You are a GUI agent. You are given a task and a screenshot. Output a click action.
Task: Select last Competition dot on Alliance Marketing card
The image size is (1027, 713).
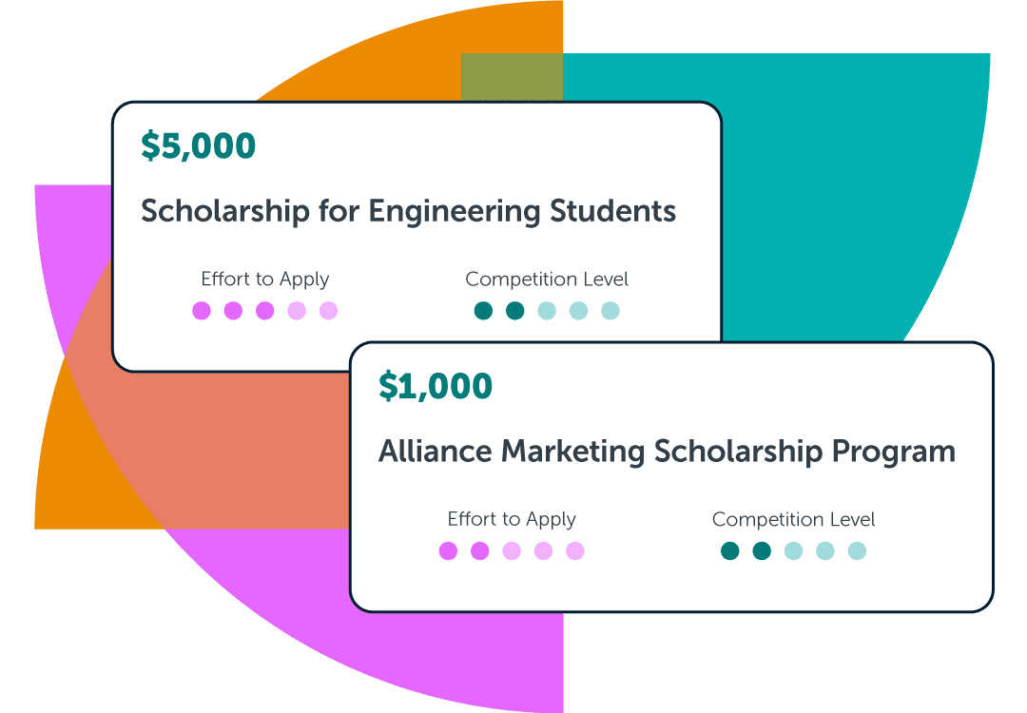(857, 550)
